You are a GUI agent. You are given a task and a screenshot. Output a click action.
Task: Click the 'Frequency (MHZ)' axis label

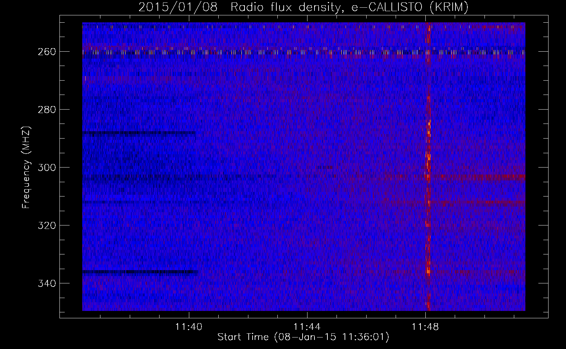coord(26,168)
